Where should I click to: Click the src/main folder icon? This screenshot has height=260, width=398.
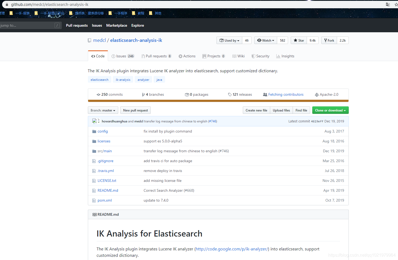94,151
